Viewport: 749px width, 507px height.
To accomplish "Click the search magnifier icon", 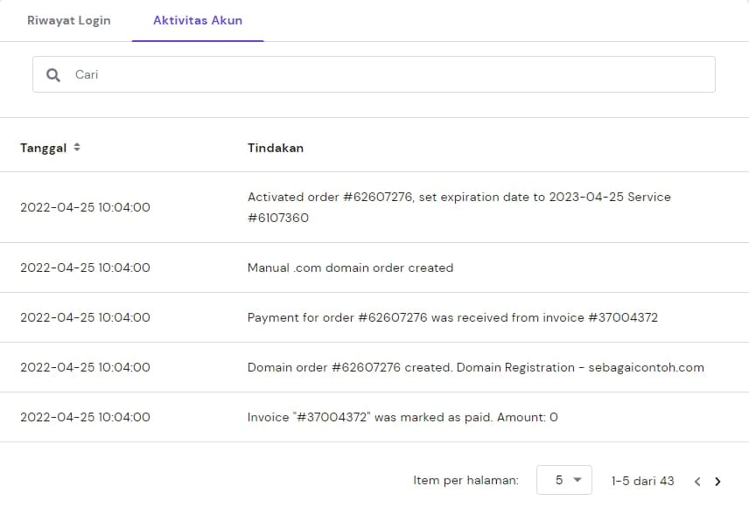I will tap(53, 75).
